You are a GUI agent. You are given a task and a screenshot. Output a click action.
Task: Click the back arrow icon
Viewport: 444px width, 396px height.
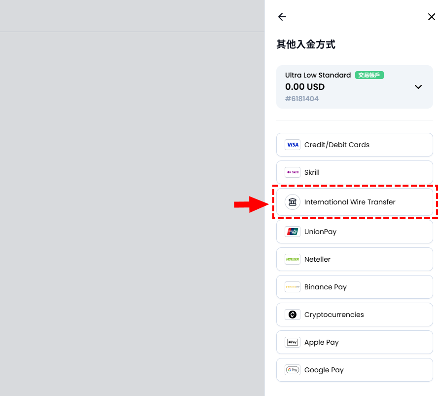(282, 17)
